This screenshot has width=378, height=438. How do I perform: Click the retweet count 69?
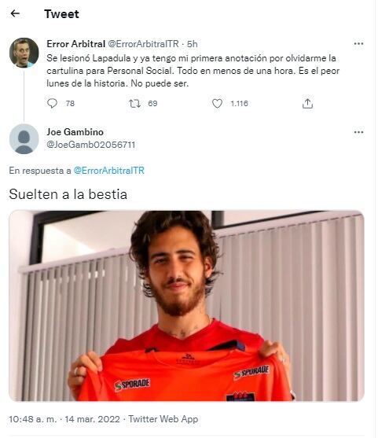[152, 104]
